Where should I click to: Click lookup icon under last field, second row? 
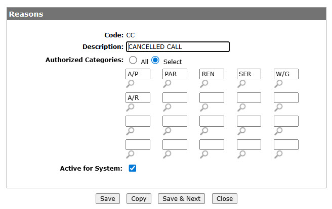point(278,108)
